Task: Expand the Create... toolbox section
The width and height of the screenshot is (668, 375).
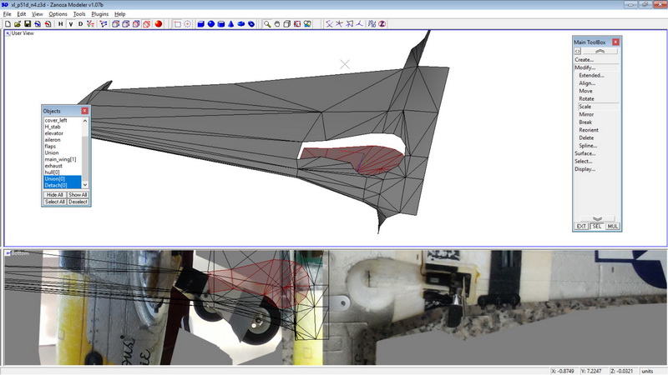Action: click(584, 60)
